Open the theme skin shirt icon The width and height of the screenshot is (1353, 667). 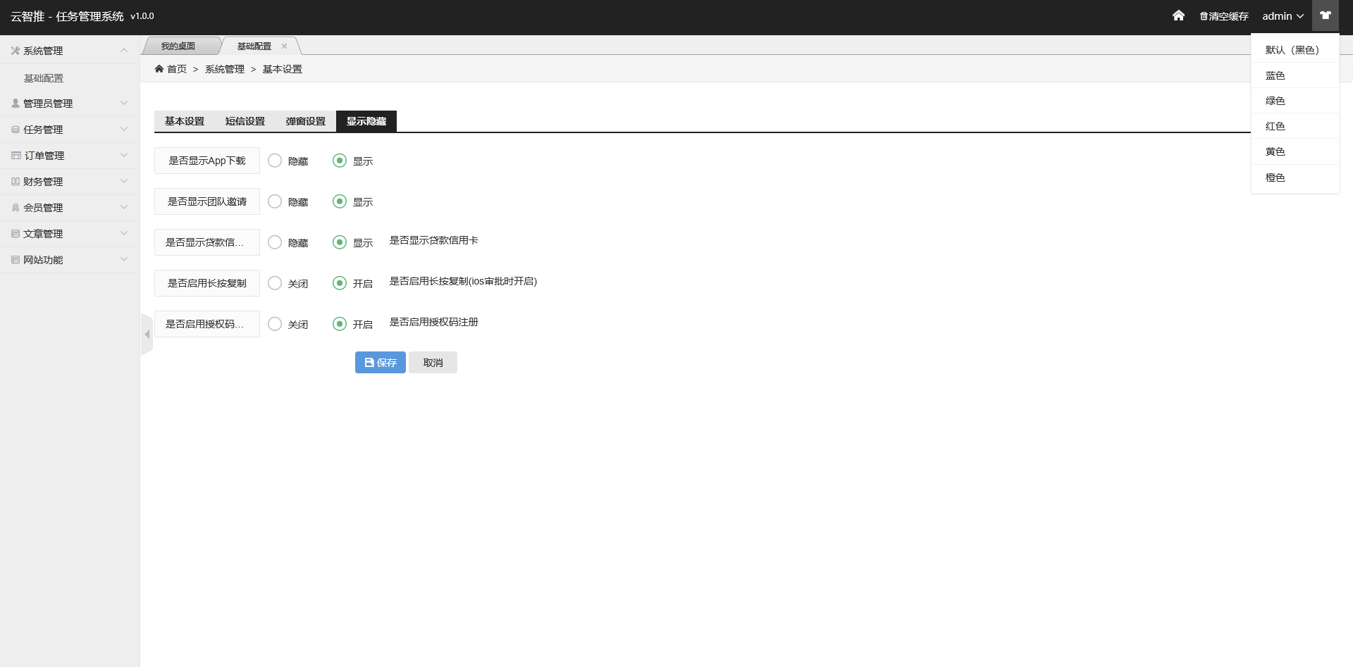(1325, 15)
